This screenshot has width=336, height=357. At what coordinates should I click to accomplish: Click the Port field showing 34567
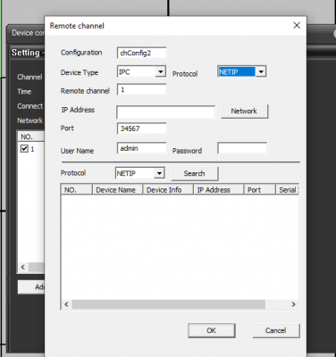click(142, 129)
